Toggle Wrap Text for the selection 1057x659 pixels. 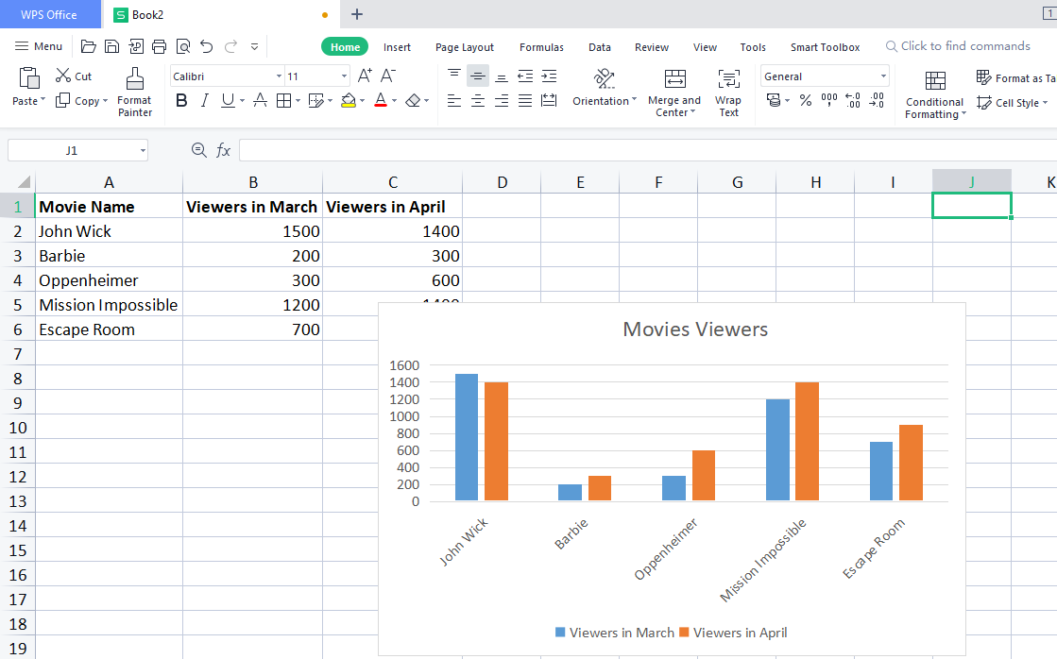pyautogui.click(x=728, y=92)
